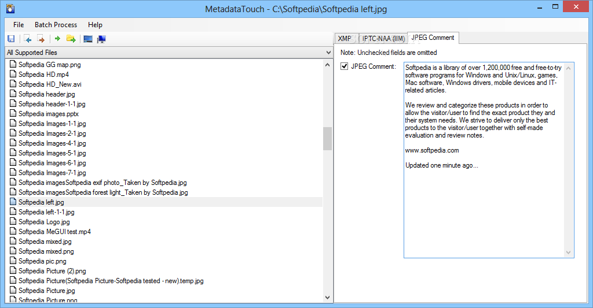
Task: Select Softpedia Images-2-1.jpg file
Action: (x=52, y=133)
